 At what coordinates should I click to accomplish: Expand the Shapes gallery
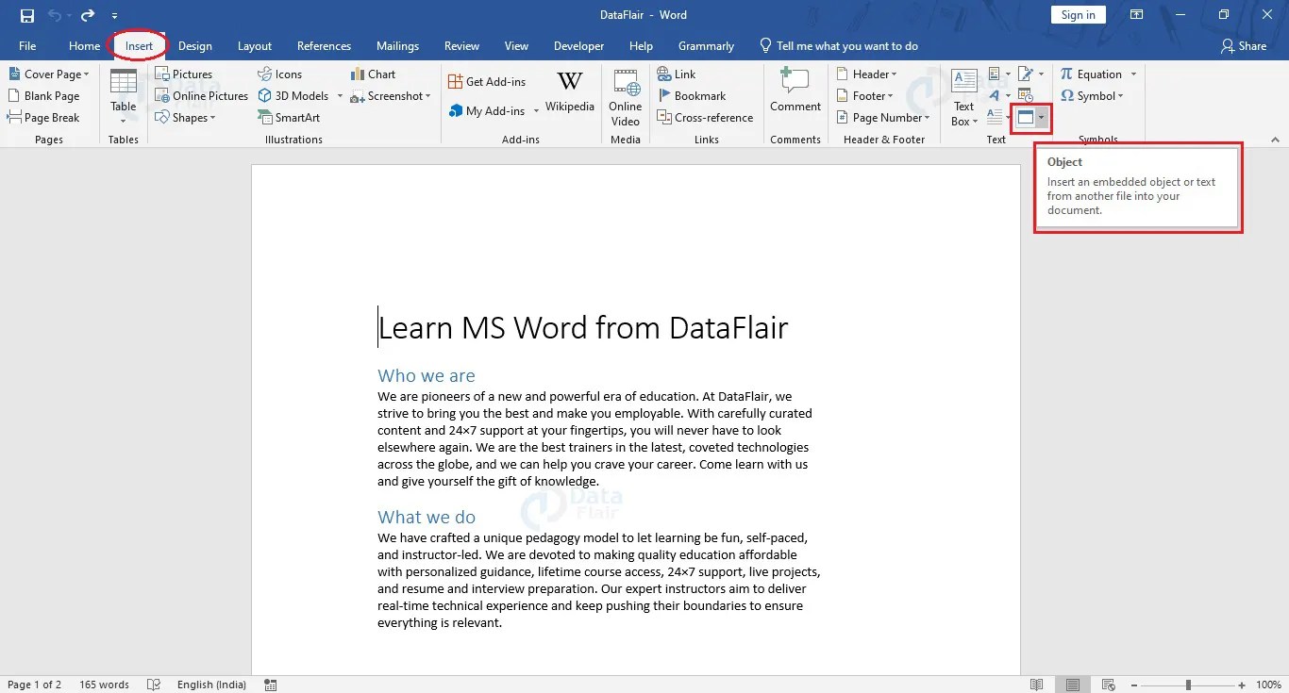(x=188, y=117)
